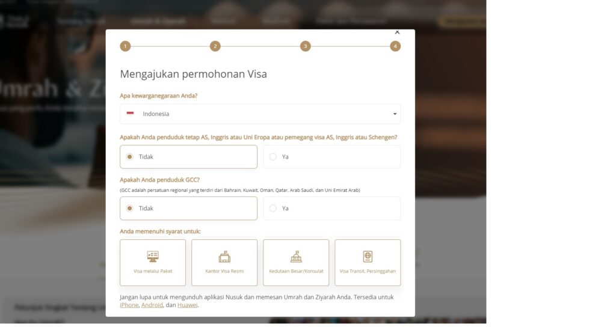The image size is (616, 330).
Task: Expand the nationality dropdown arrow
Action: pyautogui.click(x=395, y=114)
